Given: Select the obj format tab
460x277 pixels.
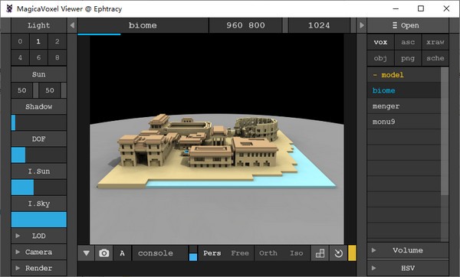Looking at the screenshot, I should click(380, 58).
